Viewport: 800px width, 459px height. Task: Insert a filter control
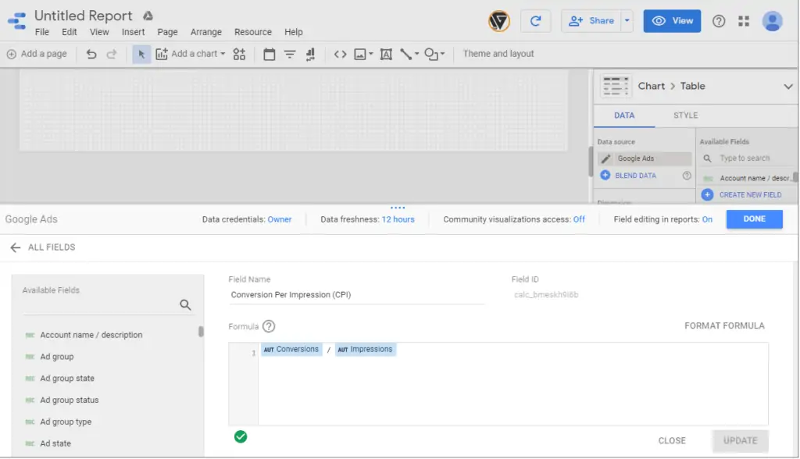point(290,54)
